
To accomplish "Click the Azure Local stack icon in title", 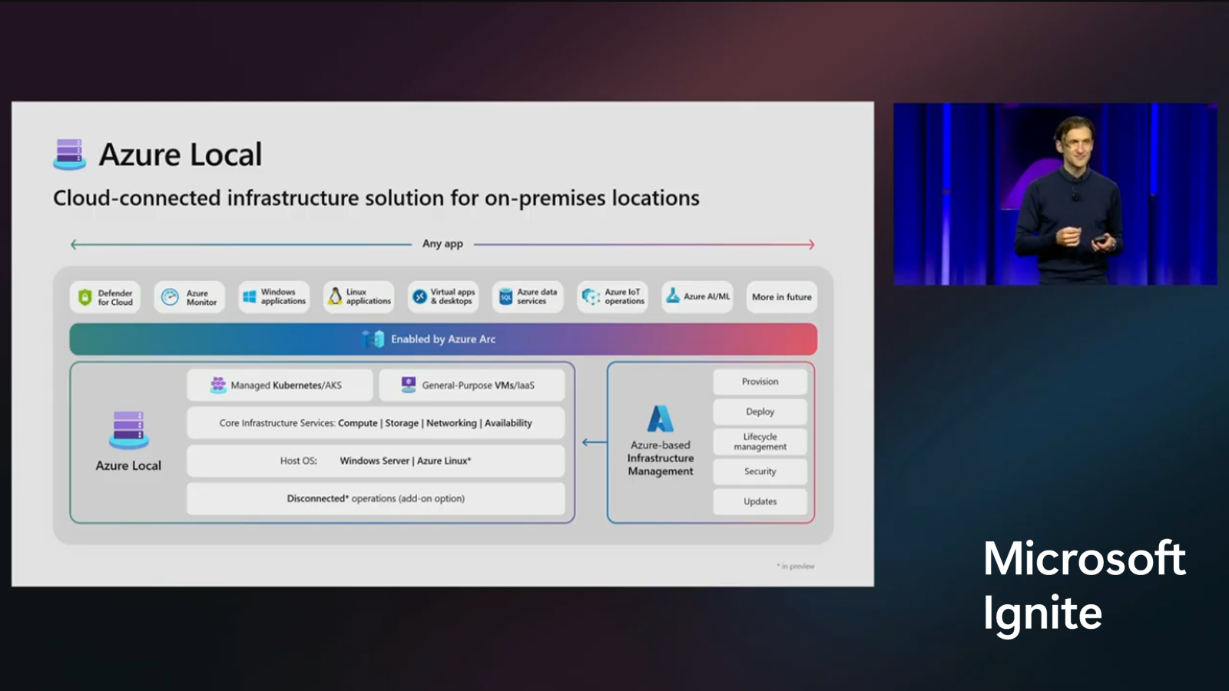I will pyautogui.click(x=69, y=154).
